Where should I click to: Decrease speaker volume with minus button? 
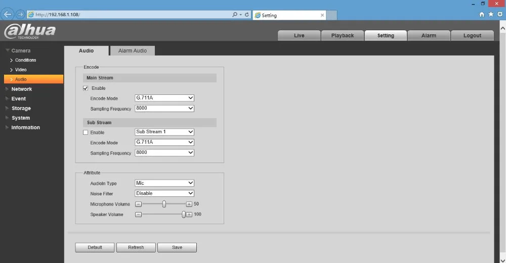pyautogui.click(x=138, y=215)
